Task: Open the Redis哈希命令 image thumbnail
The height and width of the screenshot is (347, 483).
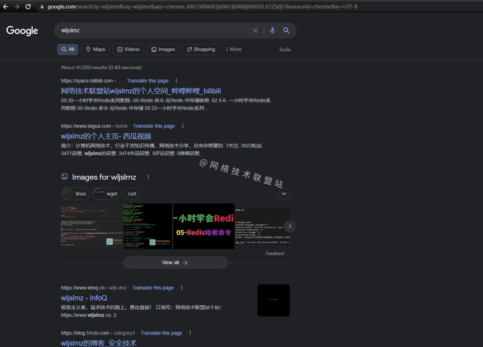Action: (203, 226)
